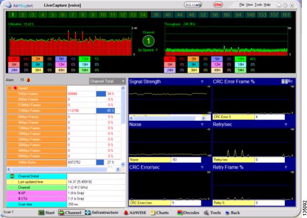Open the Channel screen button
The image size is (307, 218).
(x=71, y=213)
